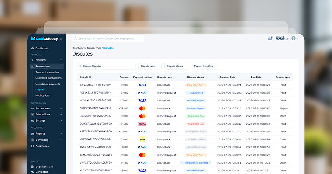The height and width of the screenshot is (174, 332).
Task: Open dispute Y83ZNTC4WPL7XUMKVF0Q
Action: point(96,132)
